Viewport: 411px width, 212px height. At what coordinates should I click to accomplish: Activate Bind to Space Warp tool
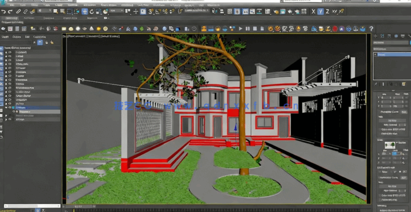[x=32, y=12]
